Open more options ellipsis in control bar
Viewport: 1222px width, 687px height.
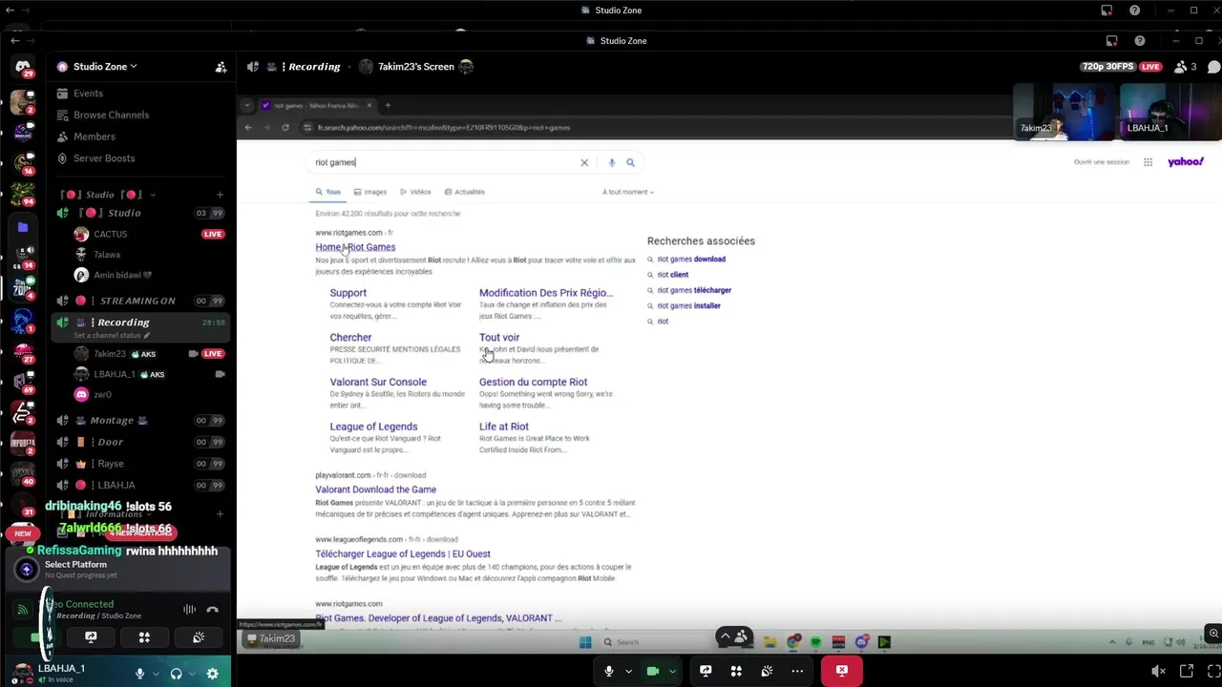(797, 671)
